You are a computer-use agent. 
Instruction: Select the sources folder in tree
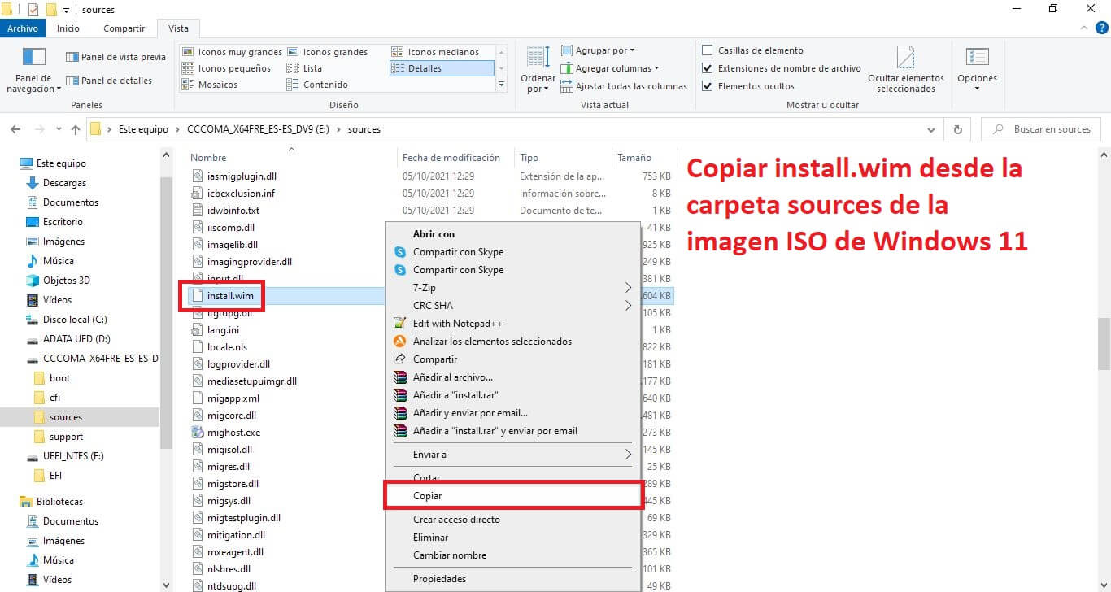click(66, 417)
